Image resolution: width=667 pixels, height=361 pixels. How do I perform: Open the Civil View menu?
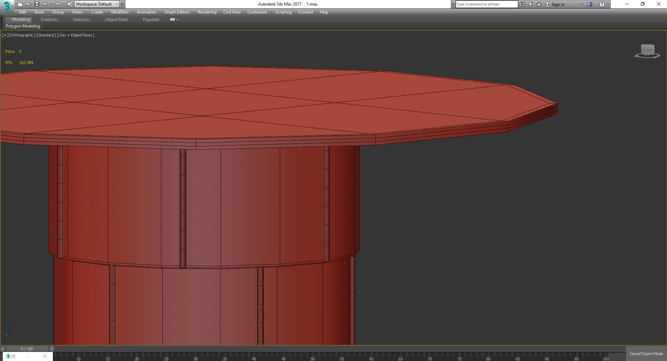tap(232, 12)
